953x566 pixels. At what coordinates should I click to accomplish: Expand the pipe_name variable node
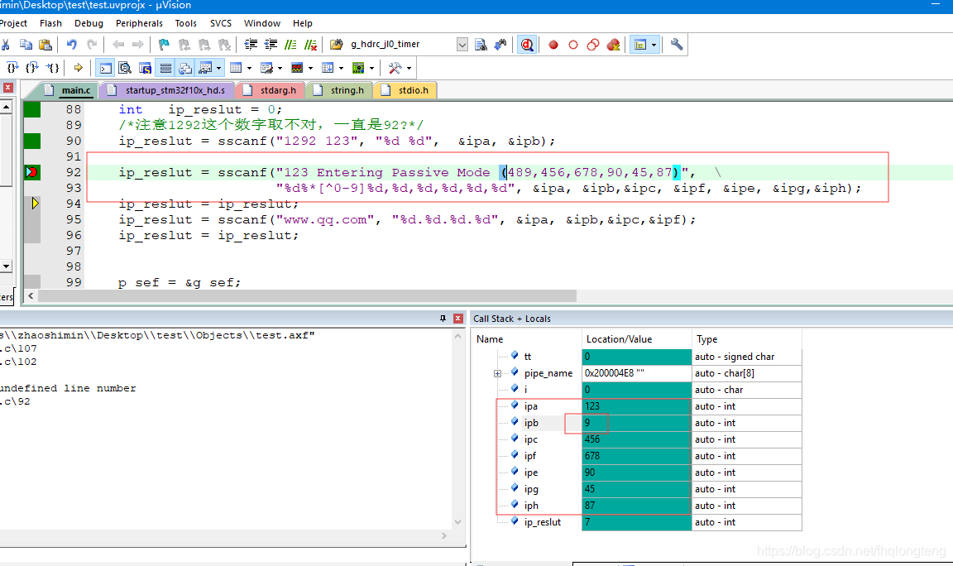coord(497,373)
